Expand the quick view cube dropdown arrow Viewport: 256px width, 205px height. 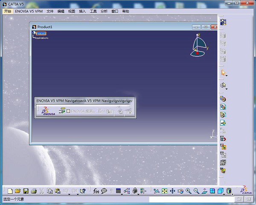(x=224, y=194)
